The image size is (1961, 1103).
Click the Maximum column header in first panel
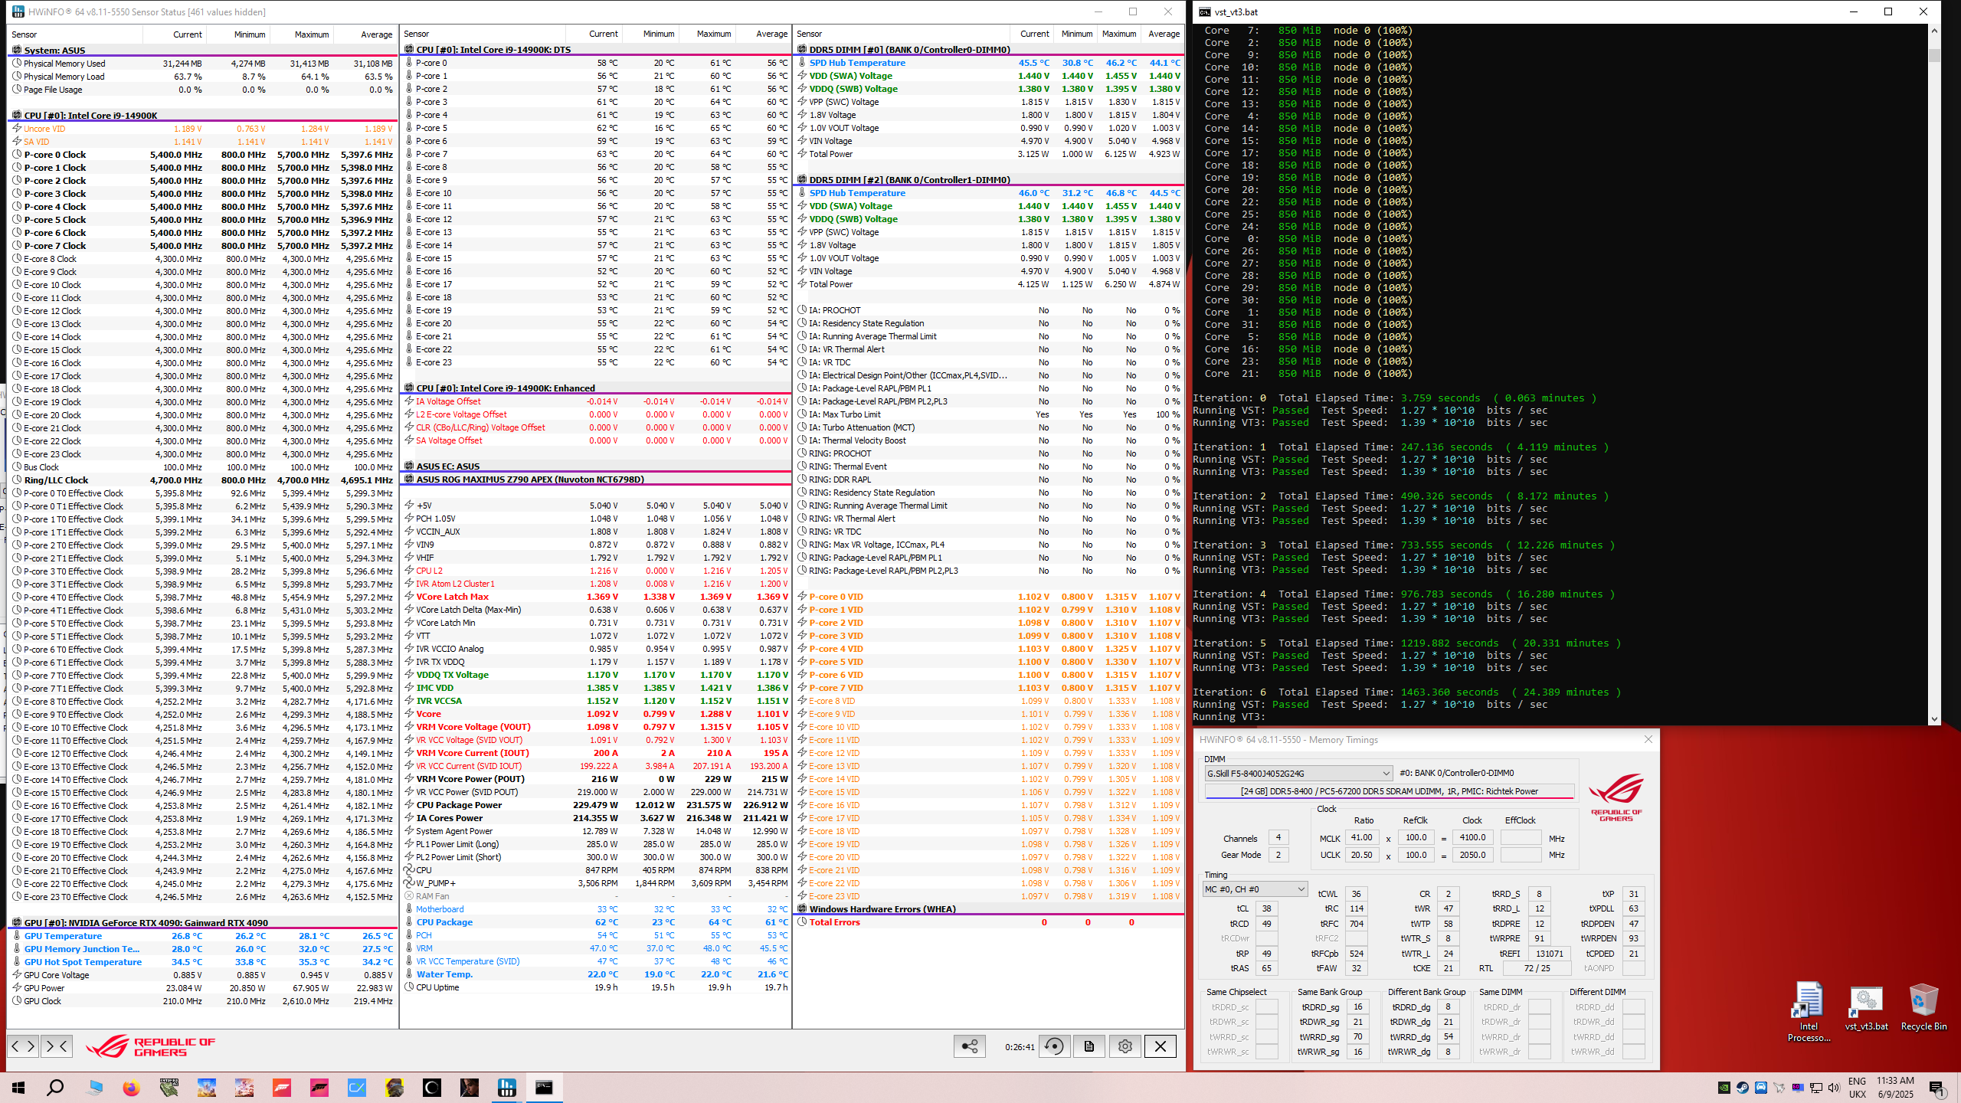[x=303, y=34]
